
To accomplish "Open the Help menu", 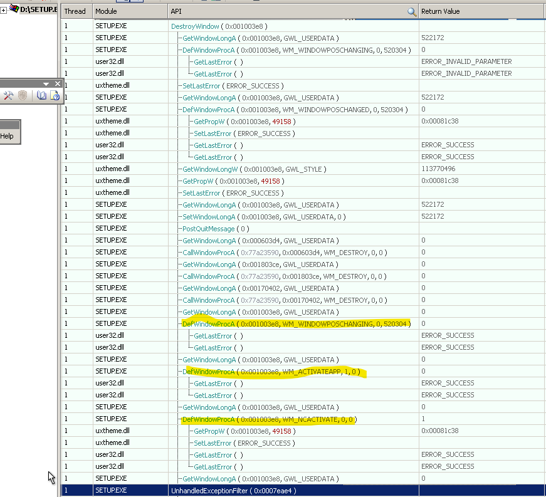I will pos(7,136).
